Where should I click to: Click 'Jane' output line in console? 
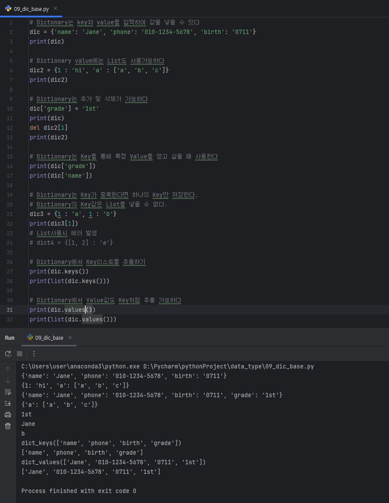click(x=28, y=424)
